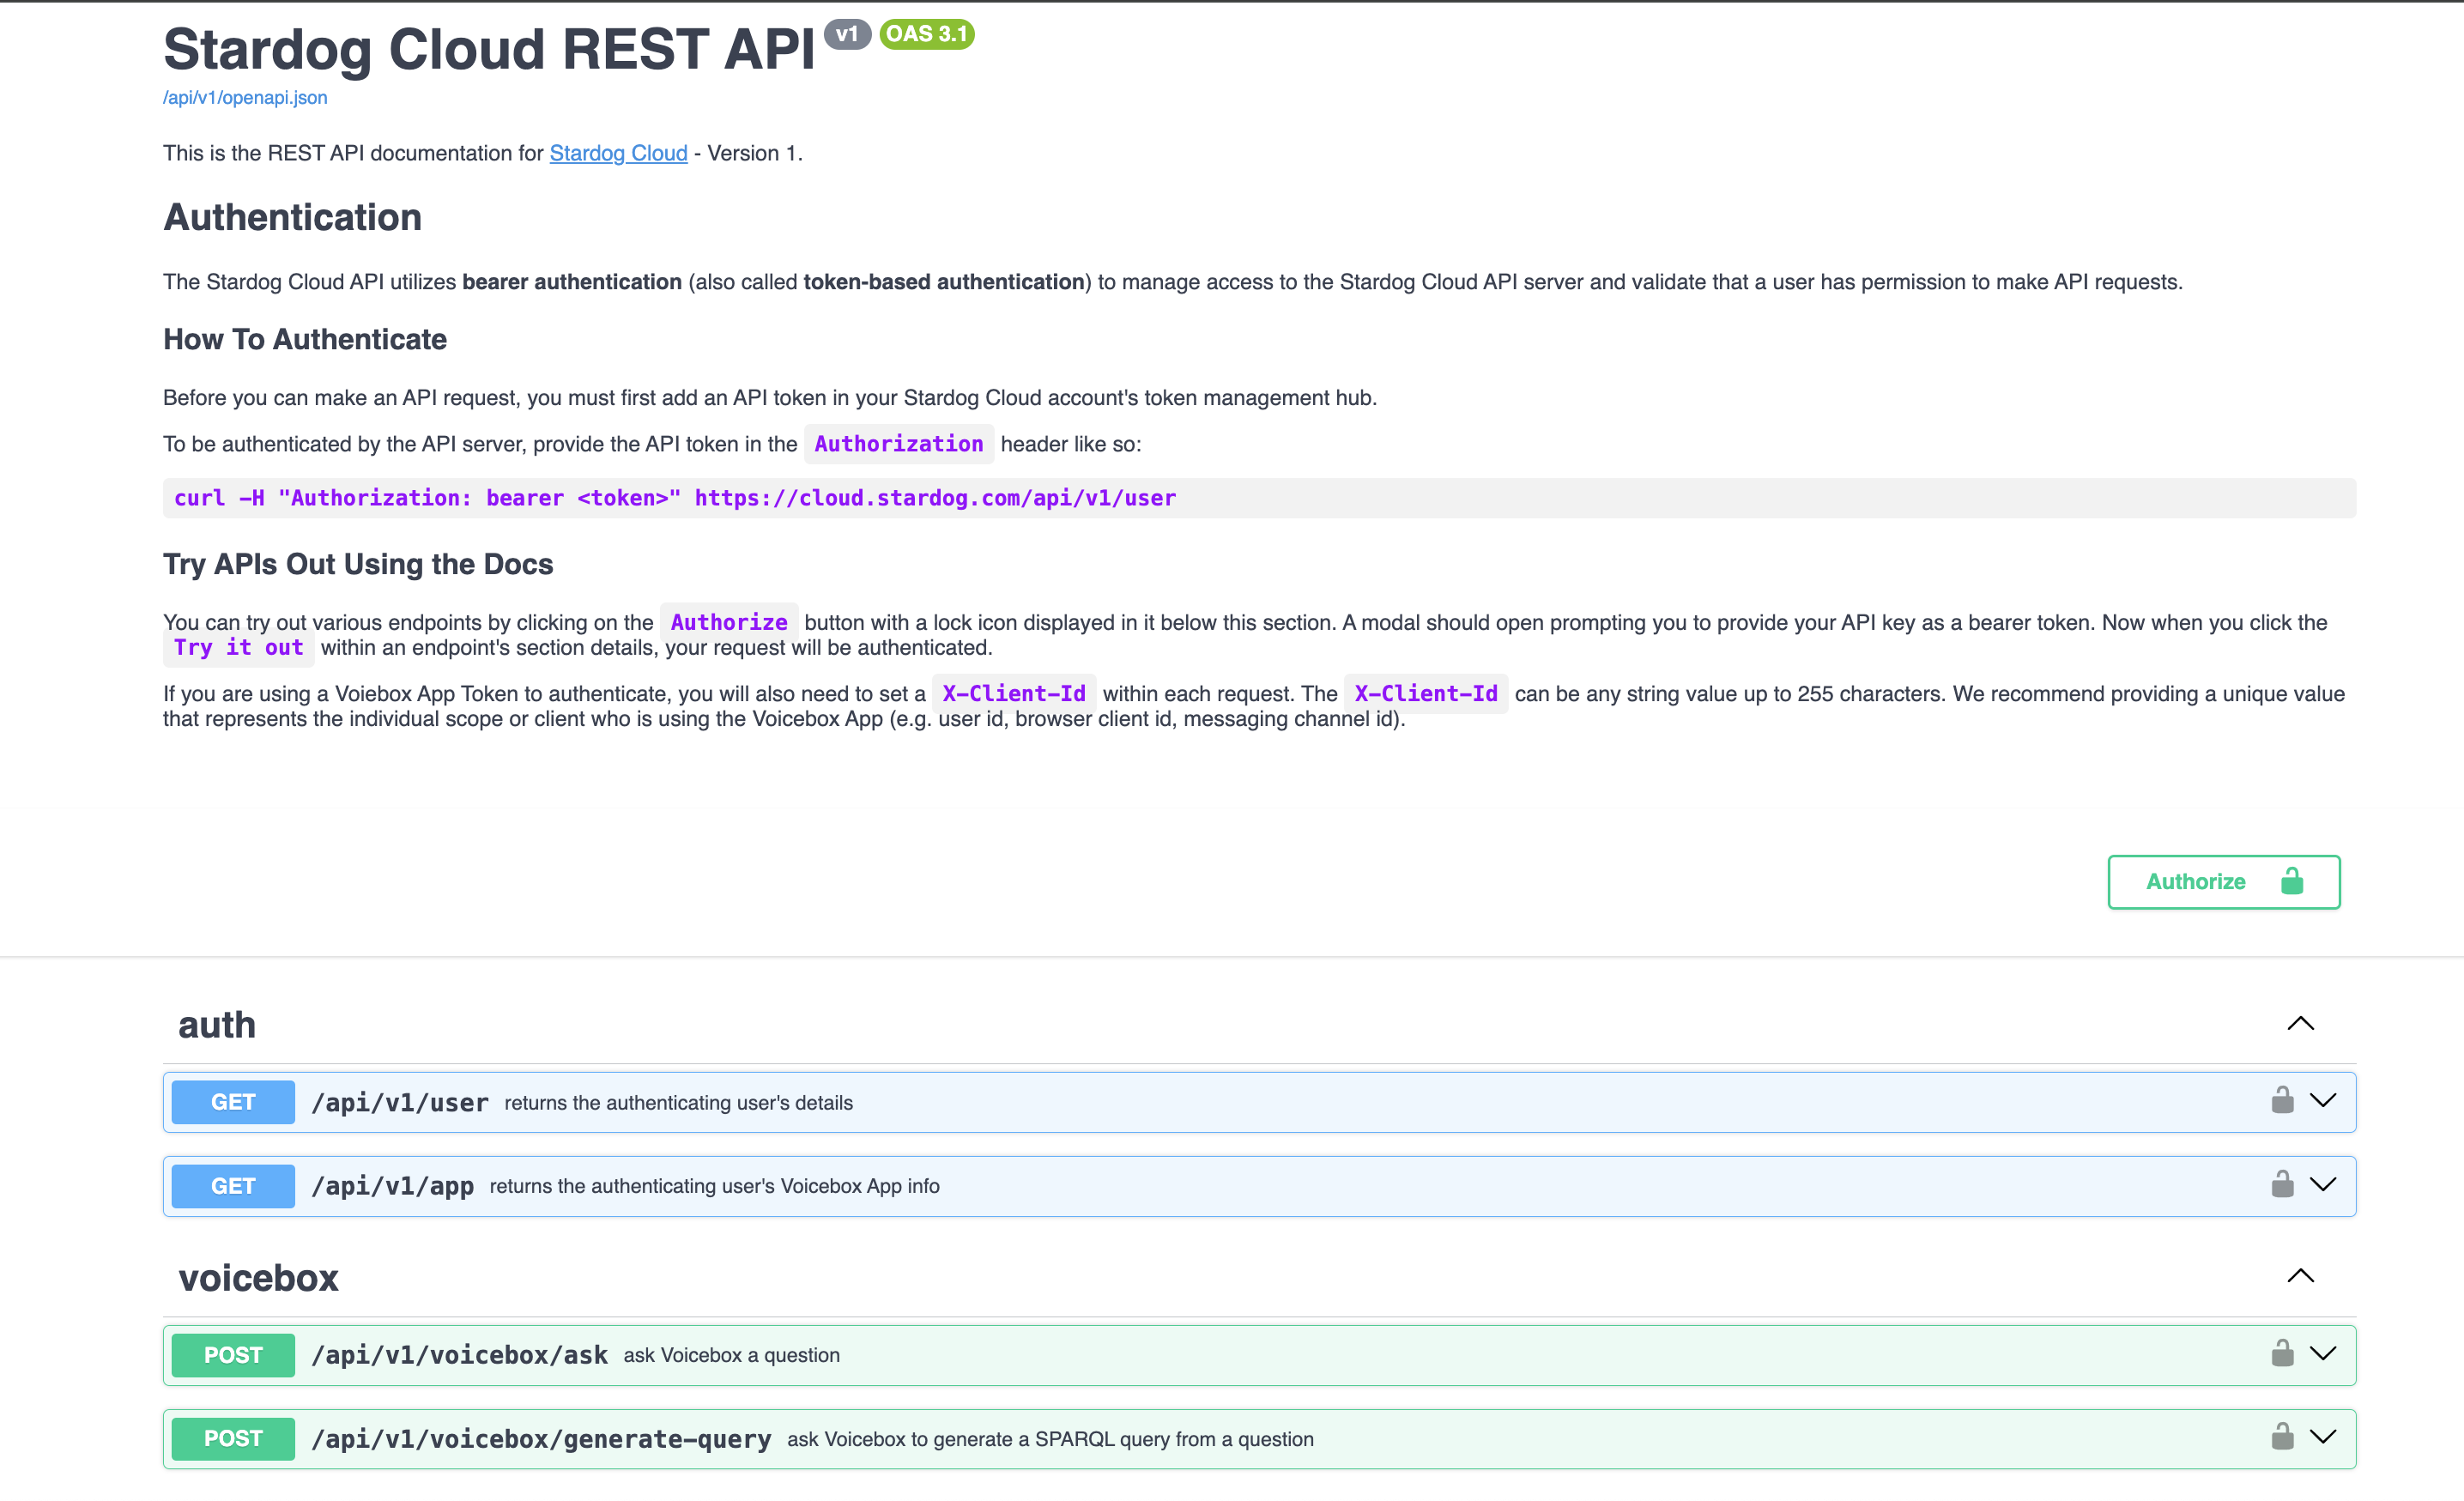Click the lock icon on the generate-query endpoint
This screenshot has width=2464, height=1501.
click(2281, 1438)
